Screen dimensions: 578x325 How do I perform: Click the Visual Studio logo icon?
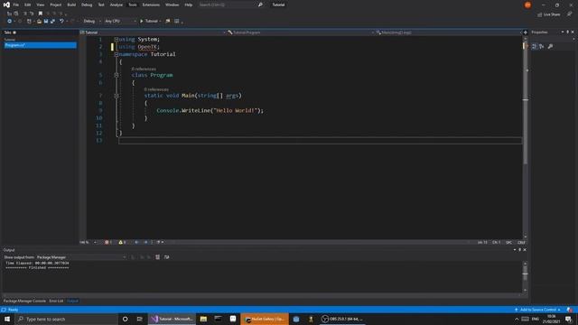tap(6, 5)
